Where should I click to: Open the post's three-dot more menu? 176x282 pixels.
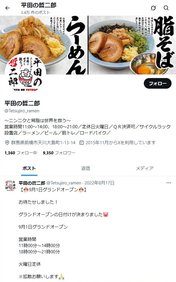point(169,183)
